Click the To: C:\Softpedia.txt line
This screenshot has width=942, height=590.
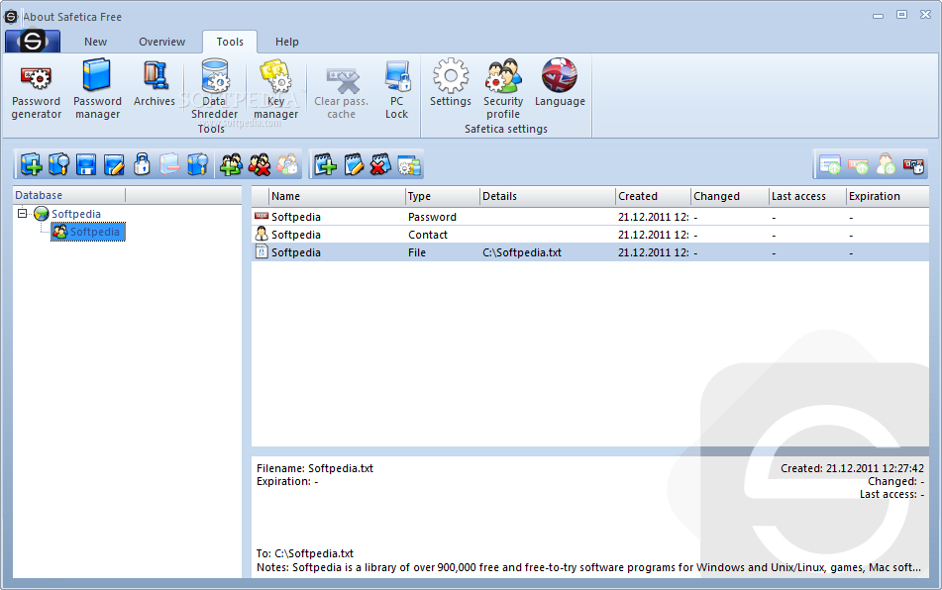coord(305,553)
